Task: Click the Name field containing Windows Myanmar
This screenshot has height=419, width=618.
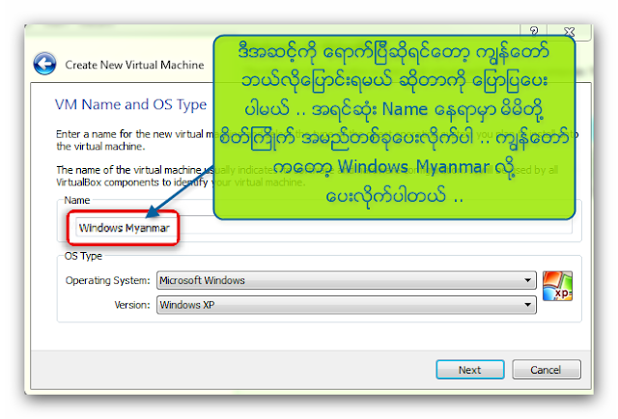Action: click(323, 228)
